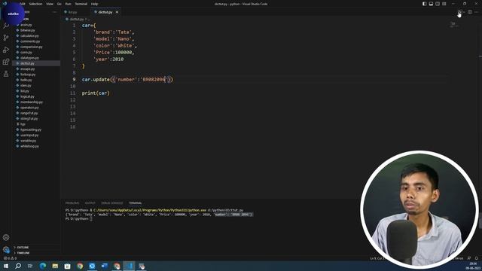Switch to VS Code taskbar icon

point(129,266)
